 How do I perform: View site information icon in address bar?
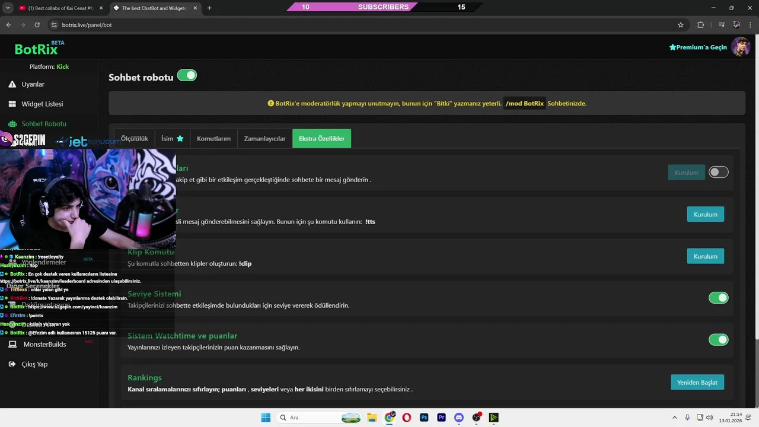pos(54,25)
